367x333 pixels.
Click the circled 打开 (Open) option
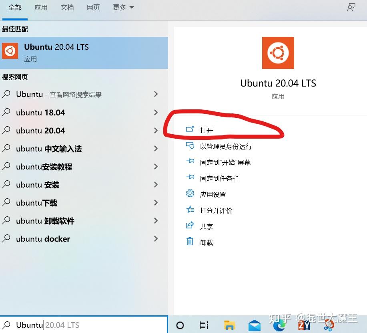point(207,129)
